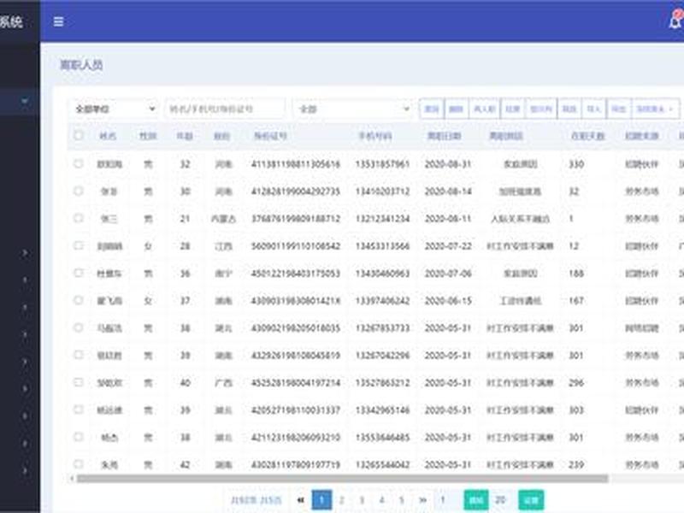
Task: Tick the checkbox for the 2020-08-11 row
Action: [79, 218]
